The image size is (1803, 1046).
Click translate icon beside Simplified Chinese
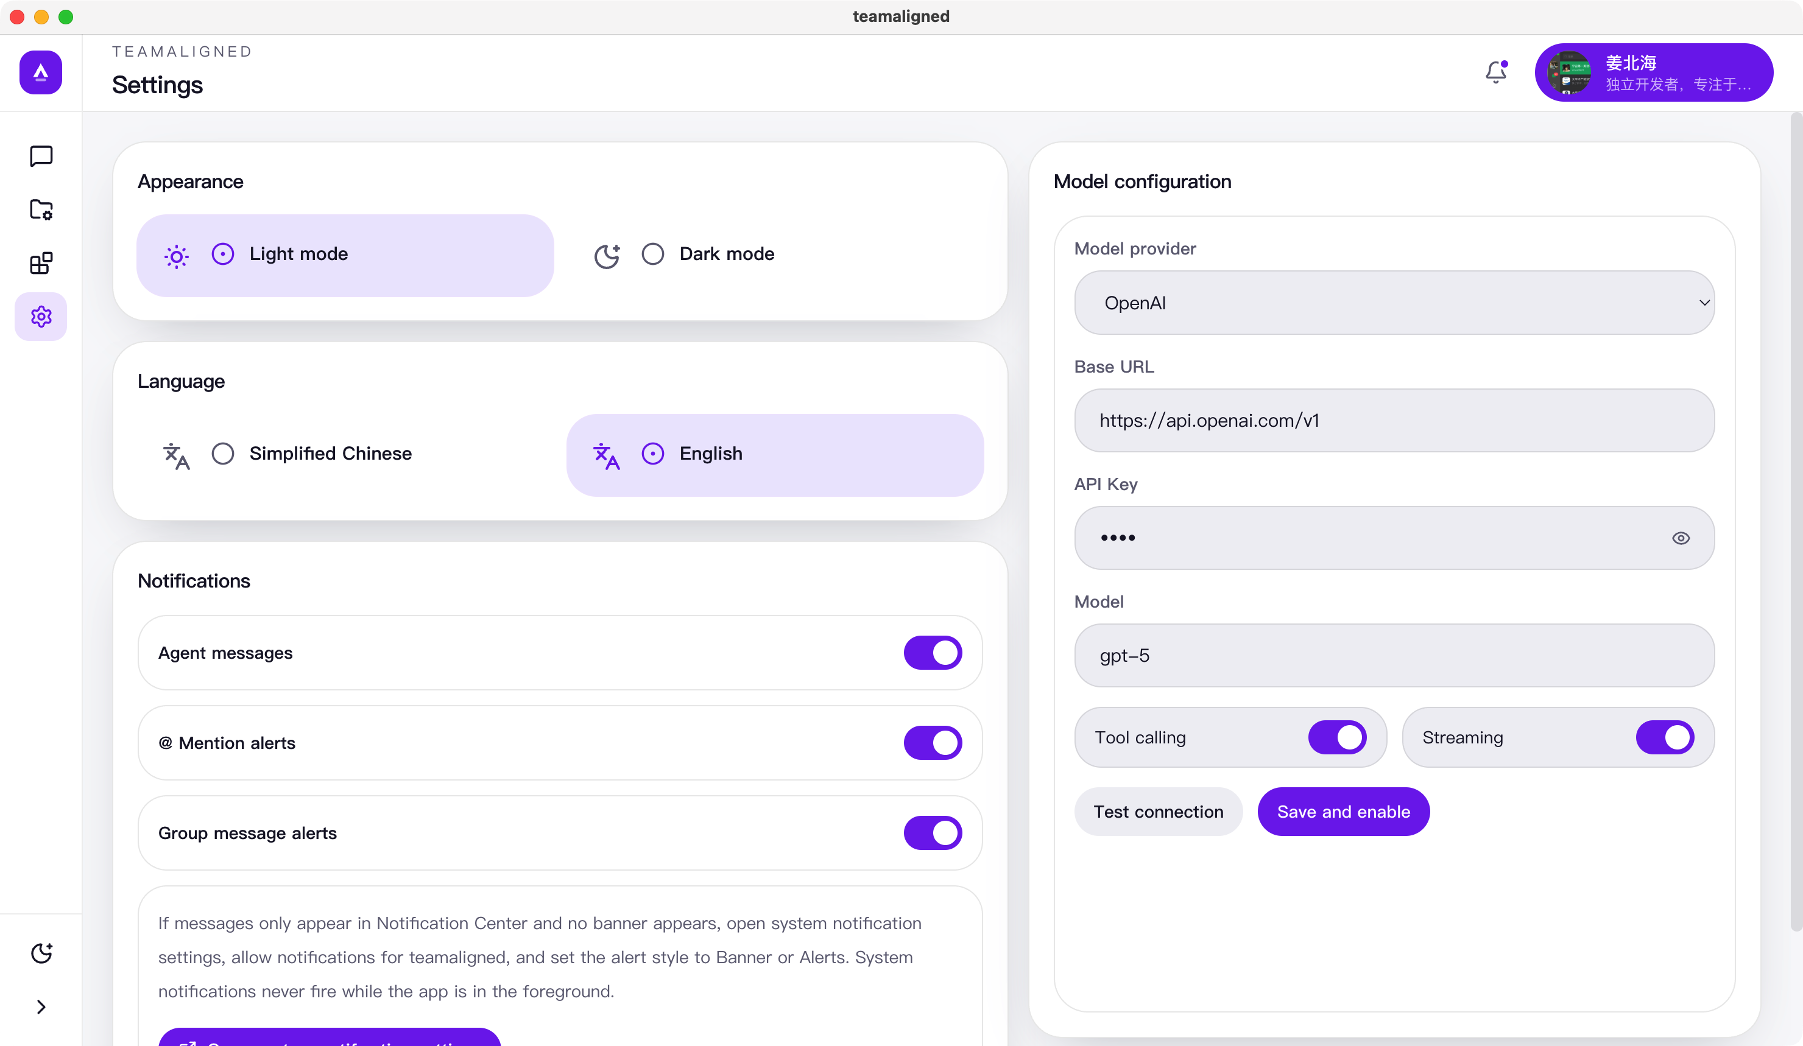176,455
